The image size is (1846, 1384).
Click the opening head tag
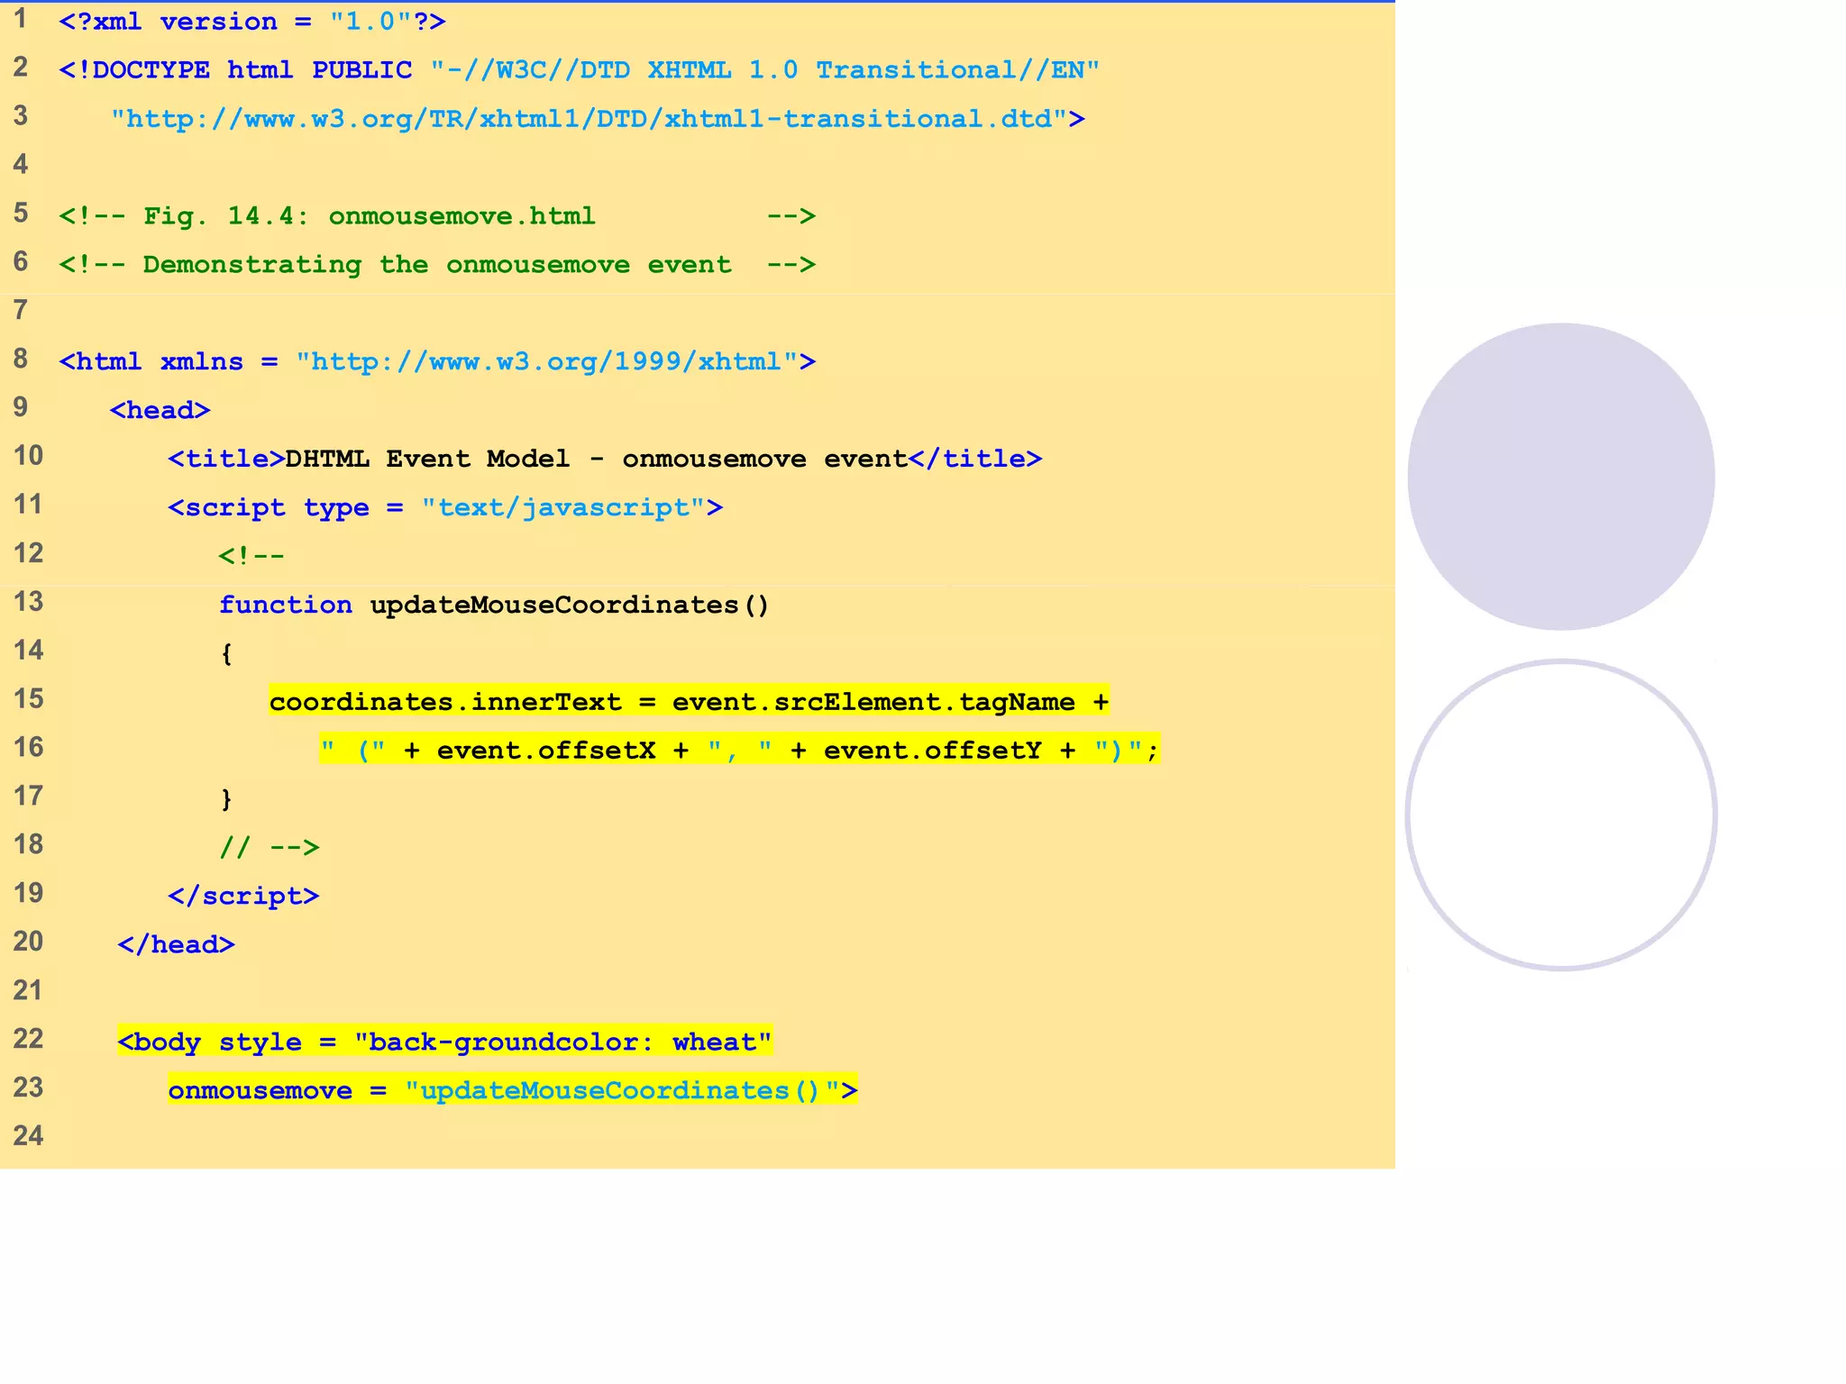coord(160,411)
